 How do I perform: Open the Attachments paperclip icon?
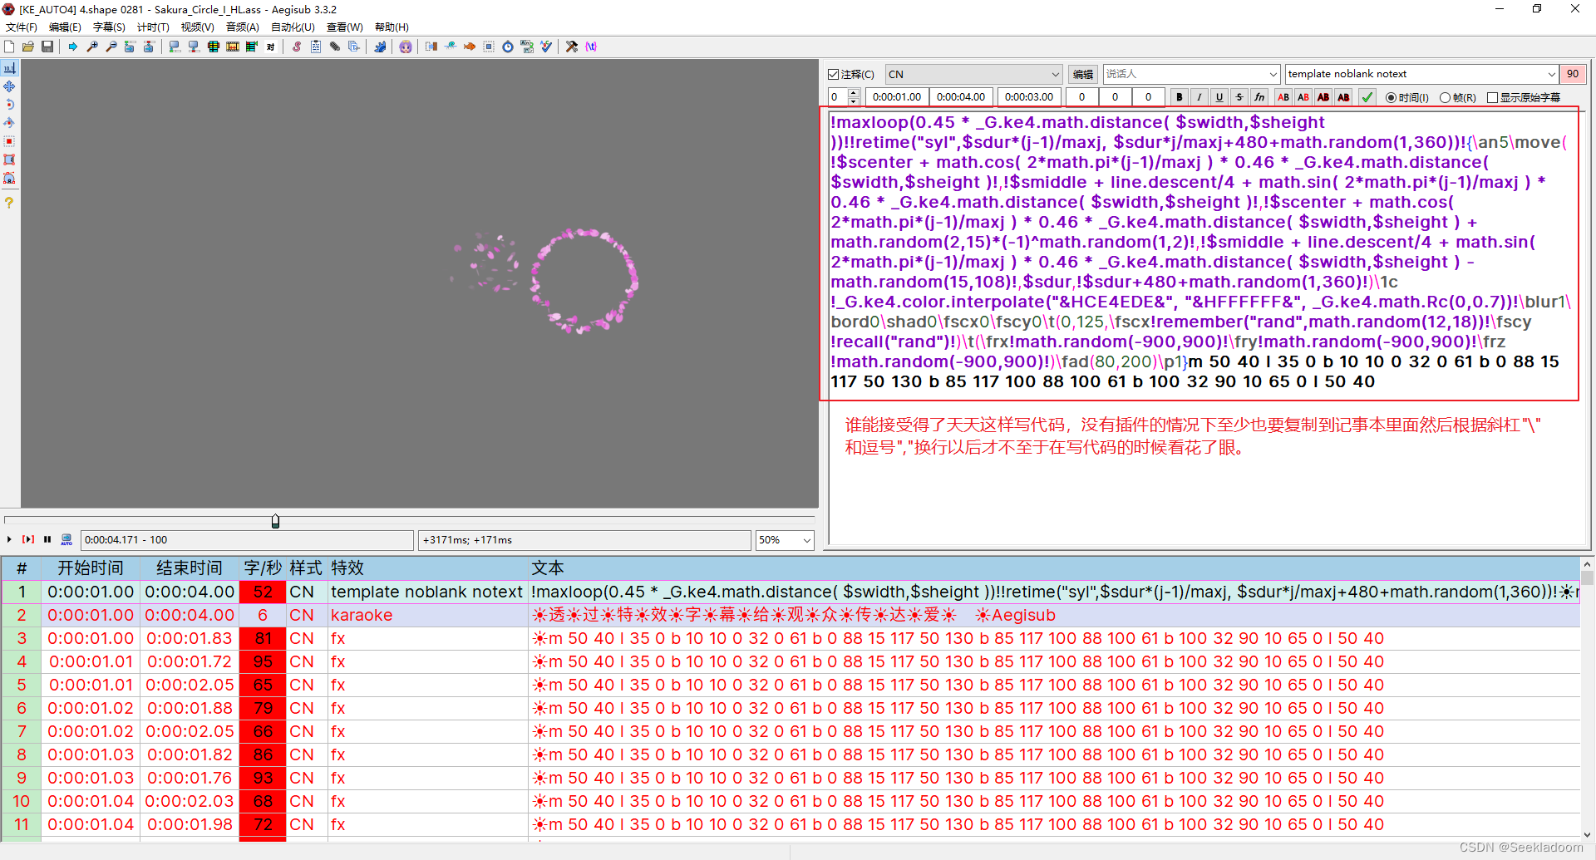(x=335, y=47)
